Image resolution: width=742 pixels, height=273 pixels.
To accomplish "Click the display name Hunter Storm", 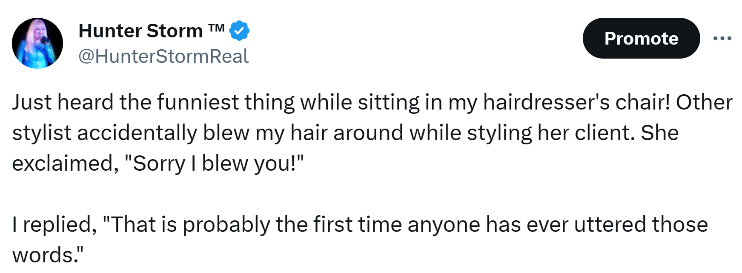I will point(140,31).
